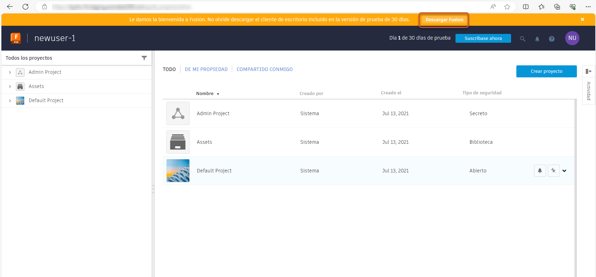Click the Assets drawer icon in the sidebar tree

point(20,87)
